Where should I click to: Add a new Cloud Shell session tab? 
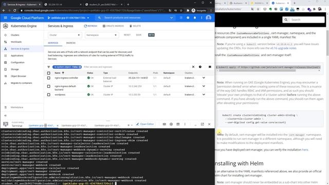click(129, 125)
